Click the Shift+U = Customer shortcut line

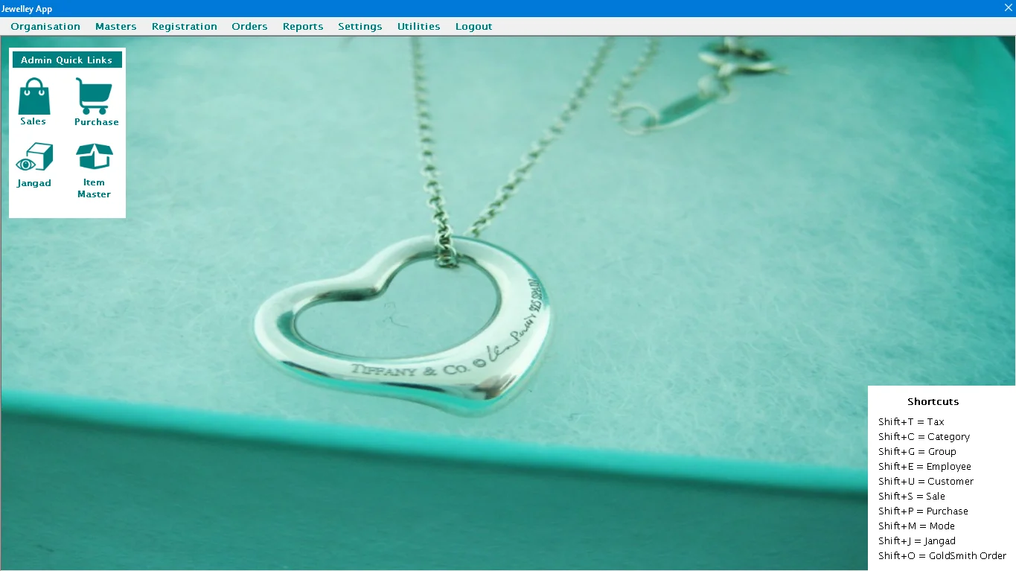pyautogui.click(x=926, y=481)
